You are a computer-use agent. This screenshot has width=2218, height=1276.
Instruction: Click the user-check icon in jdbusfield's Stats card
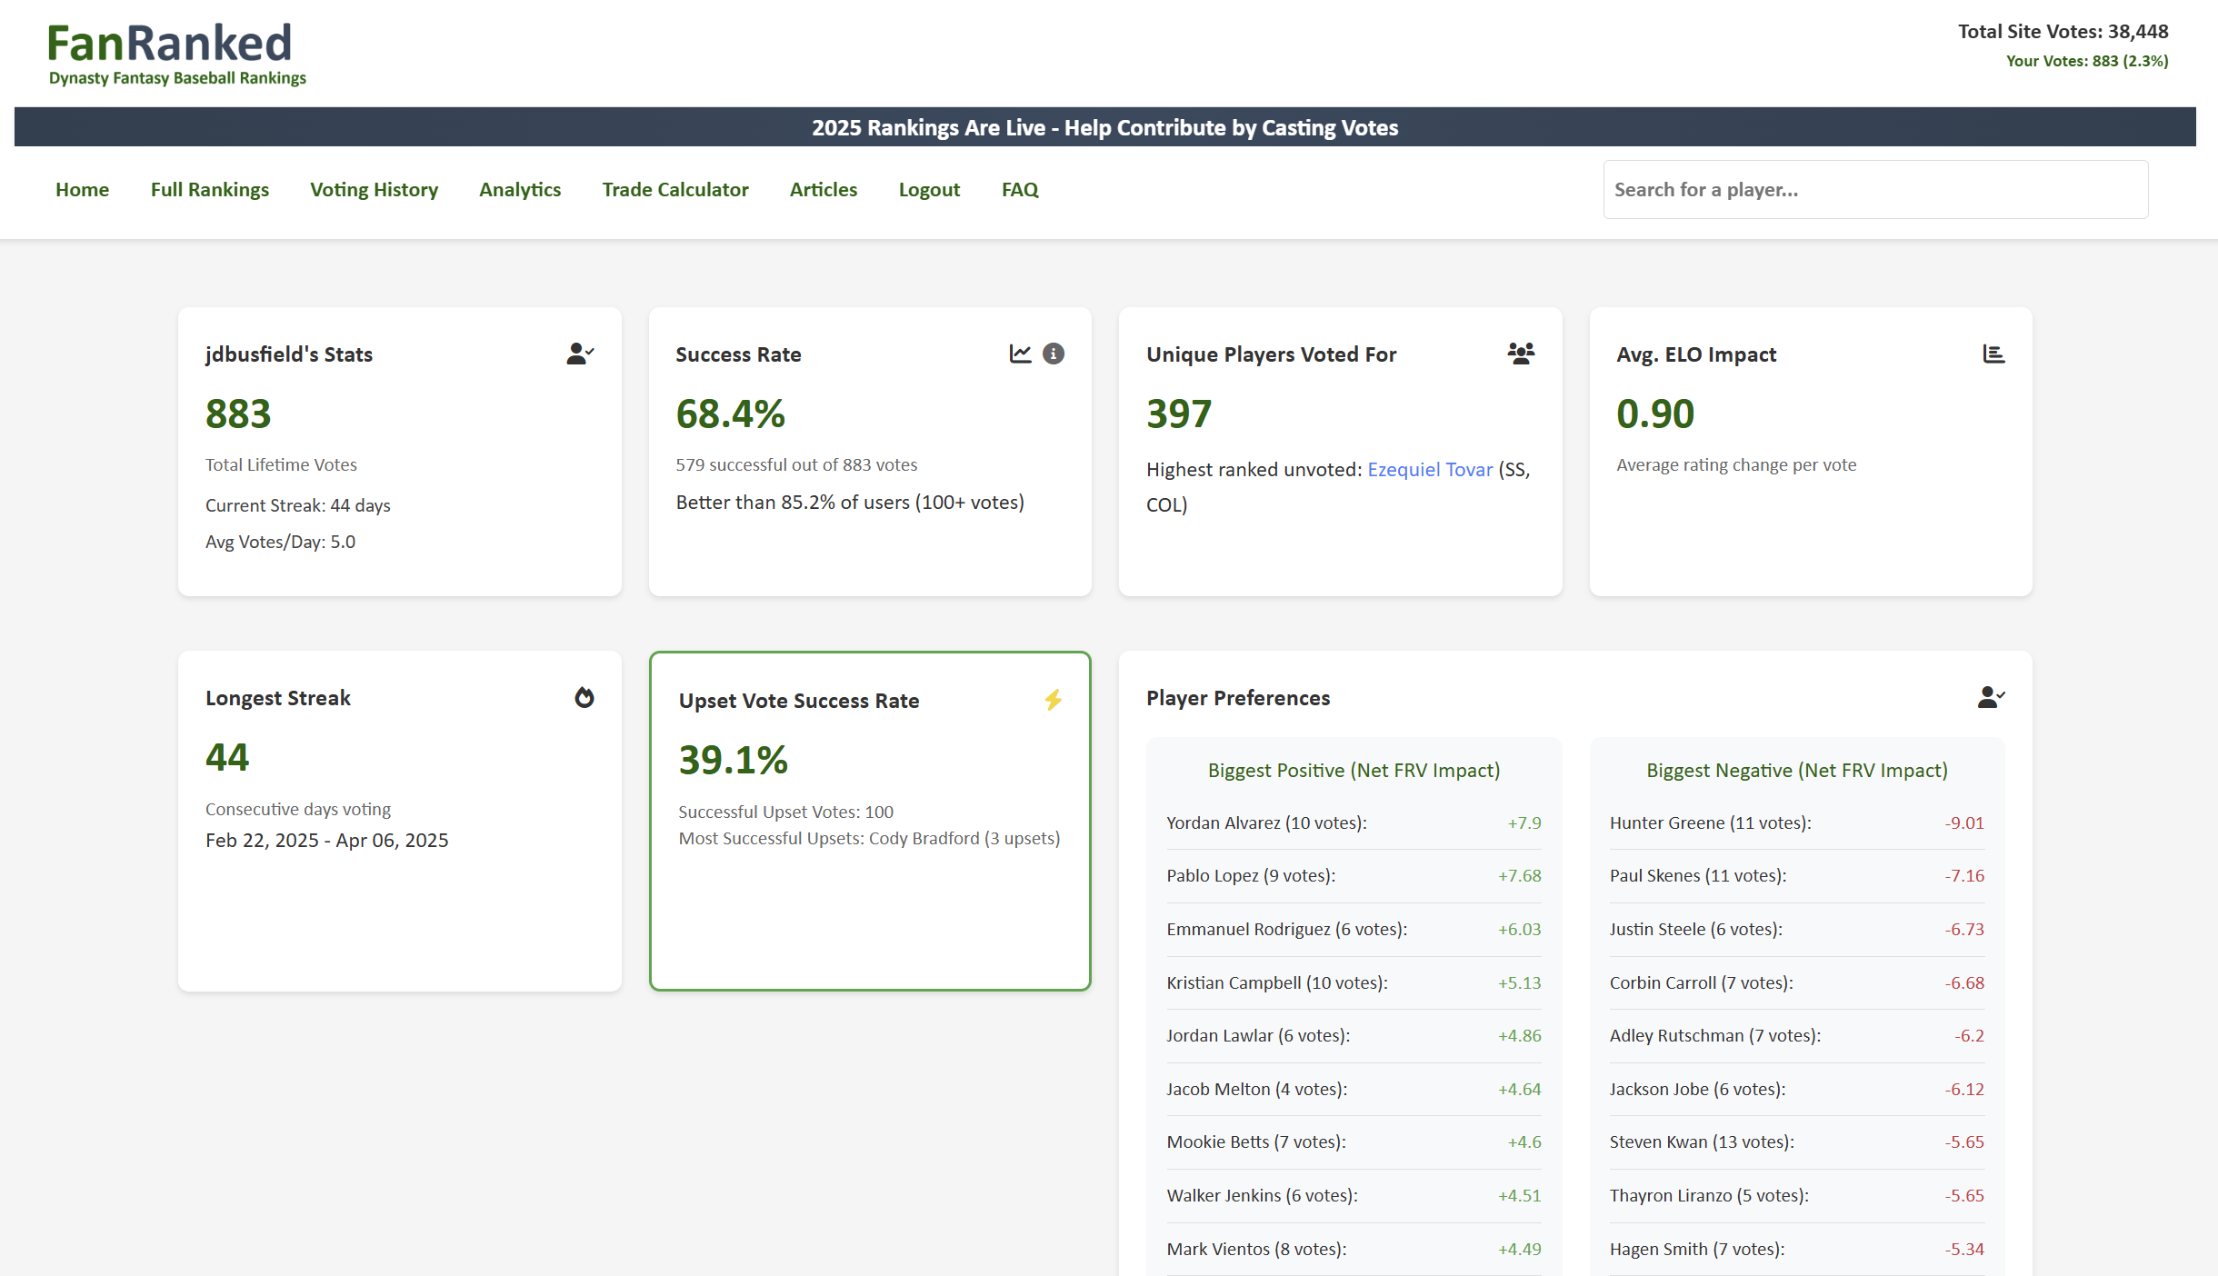pyautogui.click(x=580, y=354)
